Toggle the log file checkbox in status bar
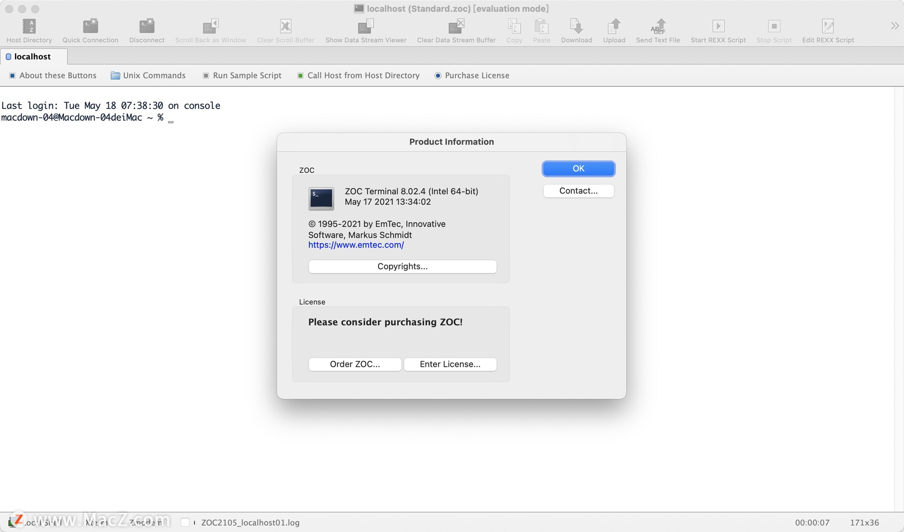Screen dimensions: 904x532 (x=185, y=522)
